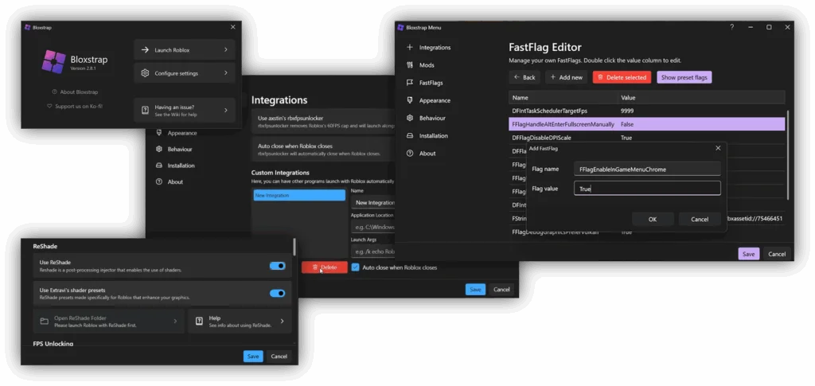Select the FastFlags flag icon
Screen dimensions: 815x386
[410, 83]
